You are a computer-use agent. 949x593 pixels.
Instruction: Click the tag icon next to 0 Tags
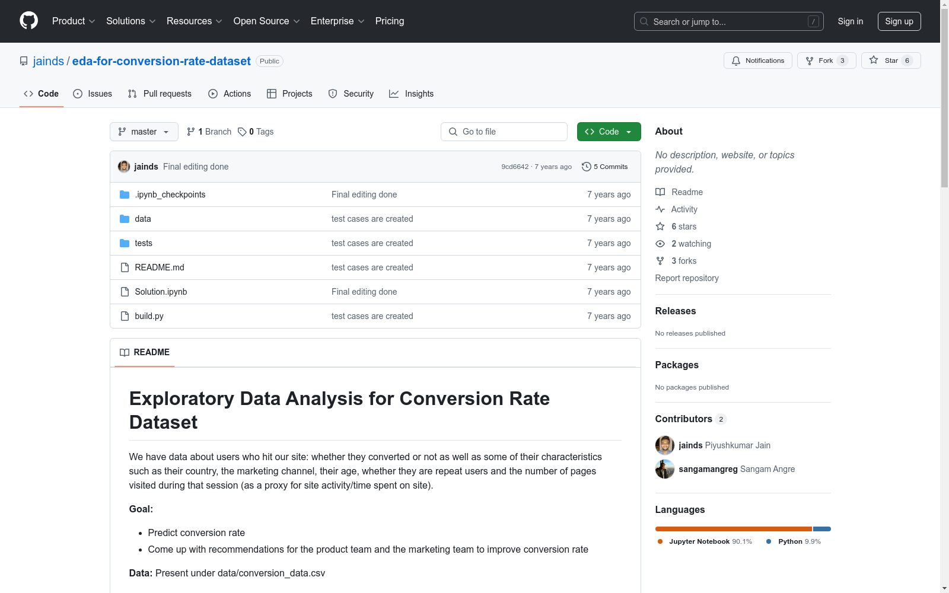point(242,132)
